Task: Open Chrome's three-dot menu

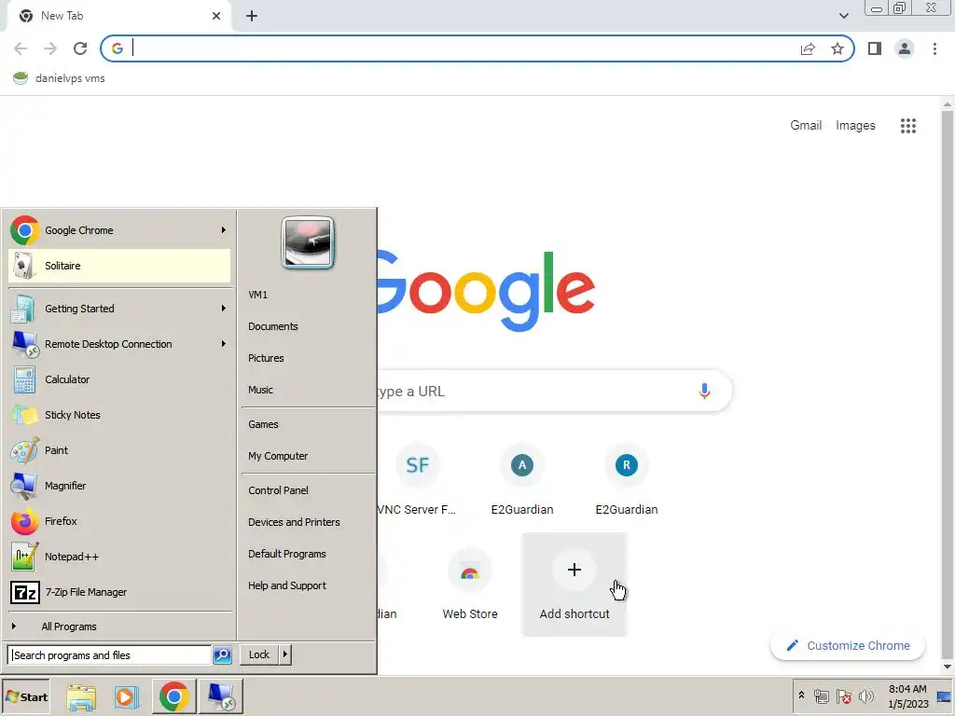Action: (934, 48)
